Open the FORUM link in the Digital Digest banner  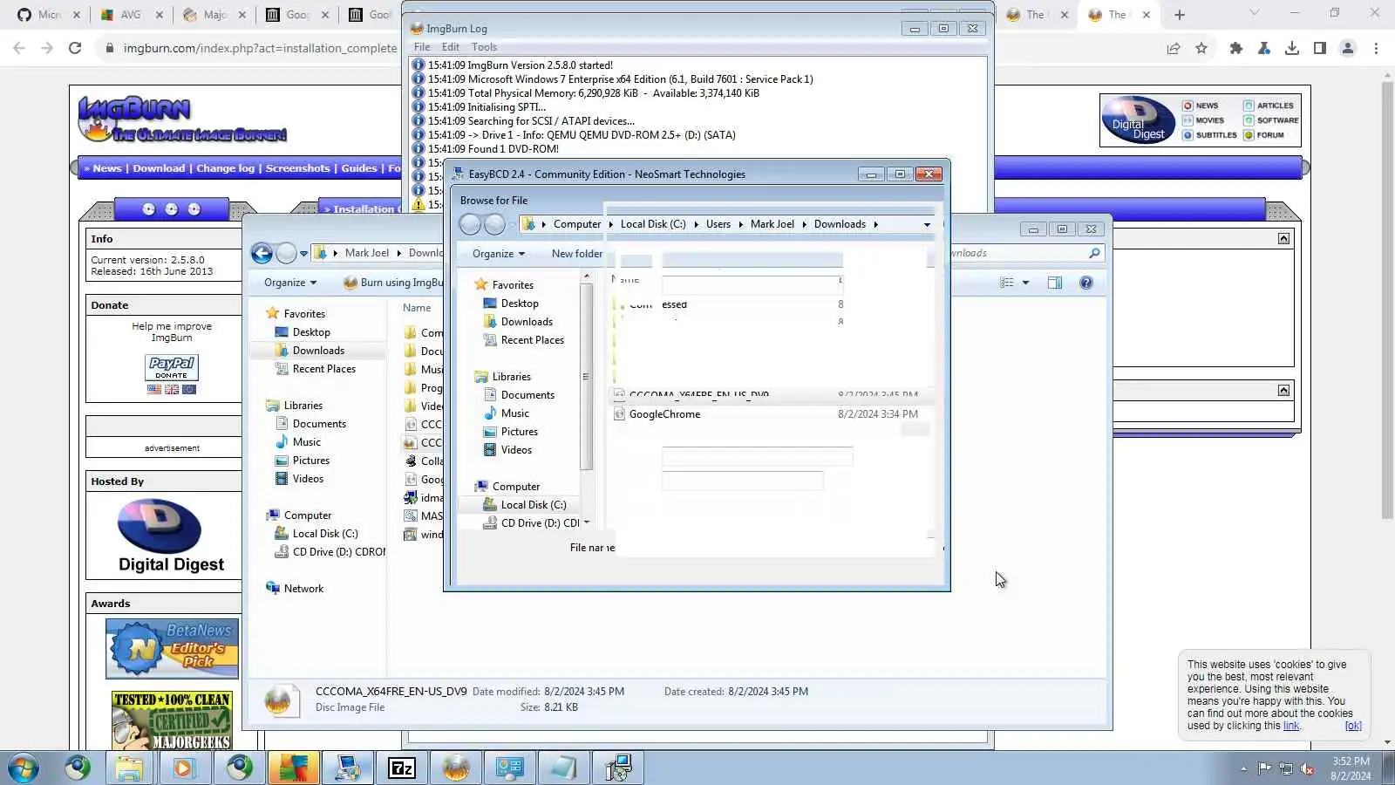1269,135
